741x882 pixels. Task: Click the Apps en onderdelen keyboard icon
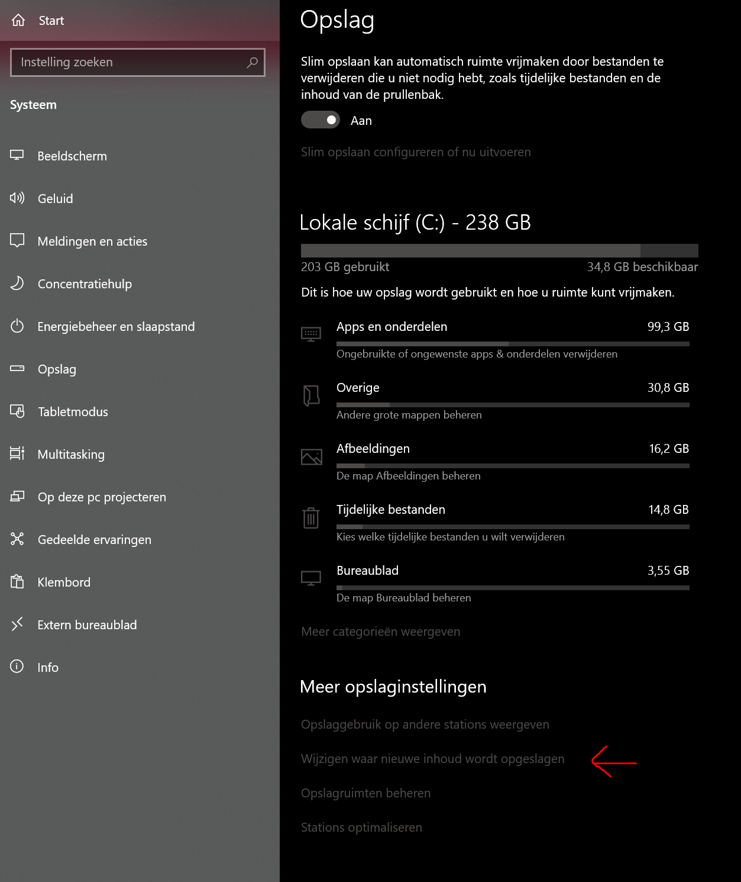point(311,334)
